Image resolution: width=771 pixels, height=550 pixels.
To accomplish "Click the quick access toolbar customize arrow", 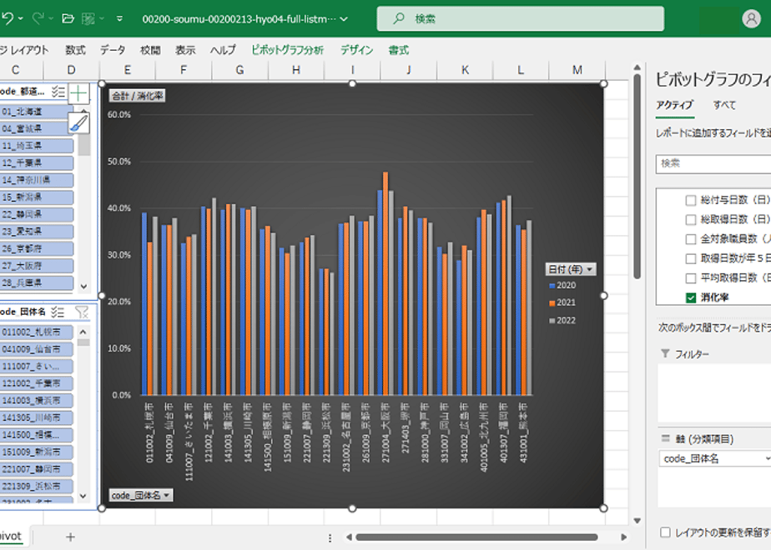I will pos(119,18).
